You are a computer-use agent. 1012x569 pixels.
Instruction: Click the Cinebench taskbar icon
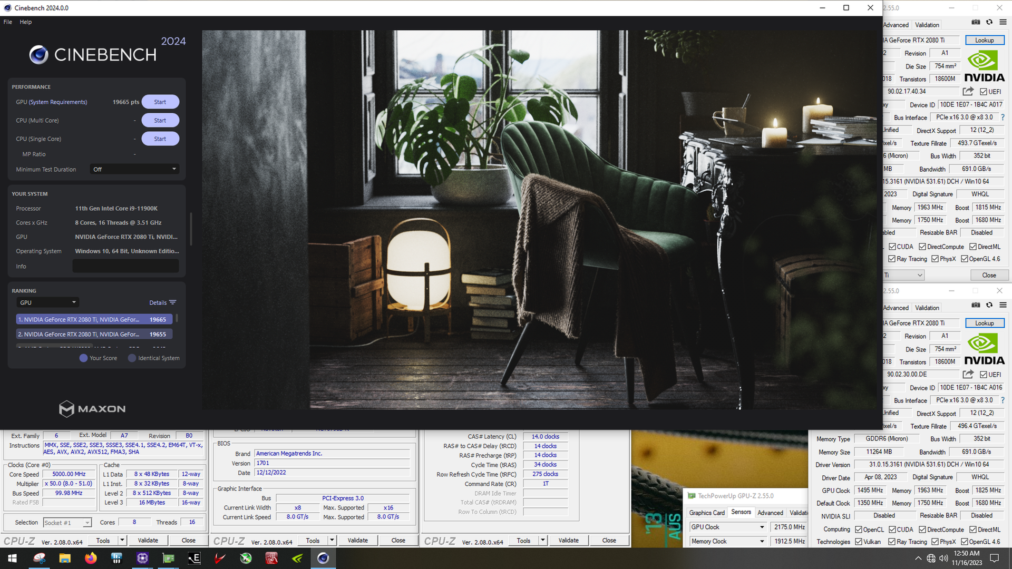[323, 558]
